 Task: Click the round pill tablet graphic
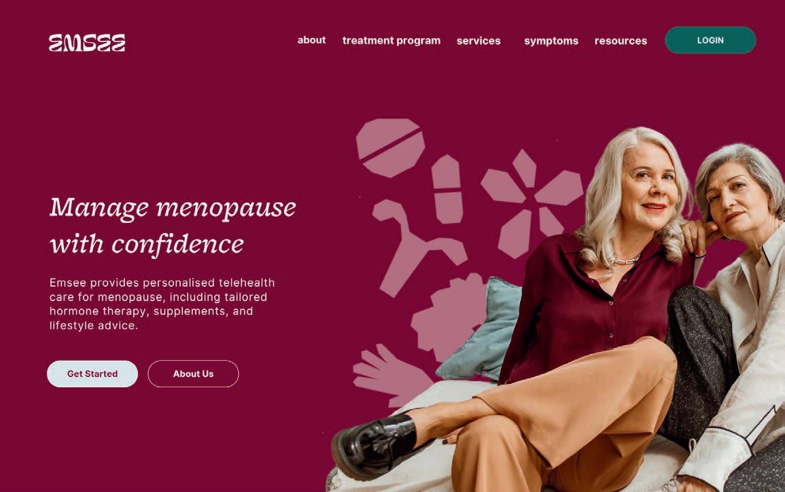391,147
